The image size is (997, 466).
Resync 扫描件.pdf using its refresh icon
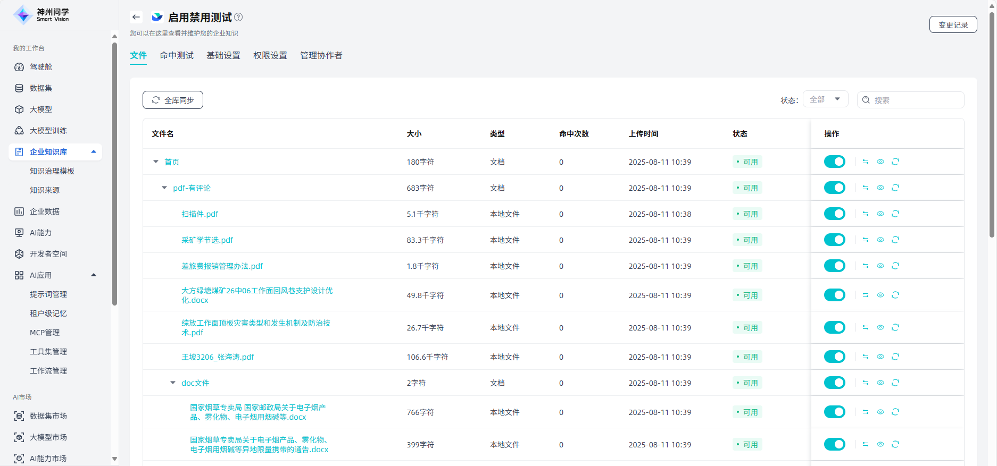tap(895, 214)
